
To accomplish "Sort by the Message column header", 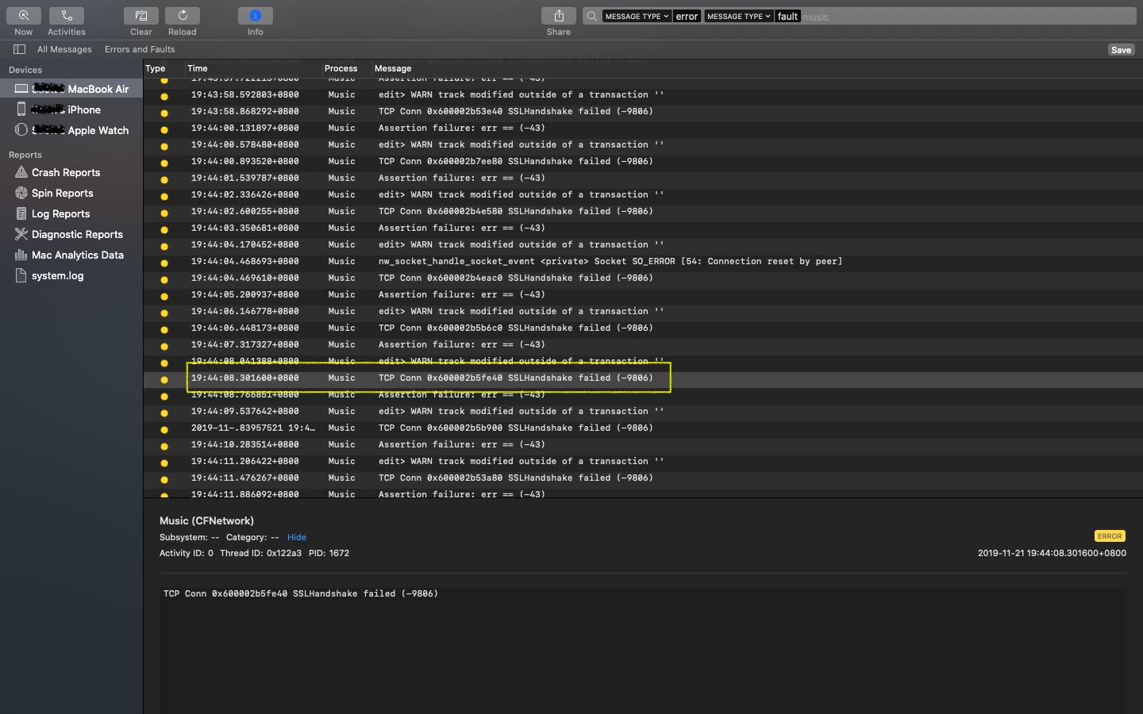I will 393,68.
